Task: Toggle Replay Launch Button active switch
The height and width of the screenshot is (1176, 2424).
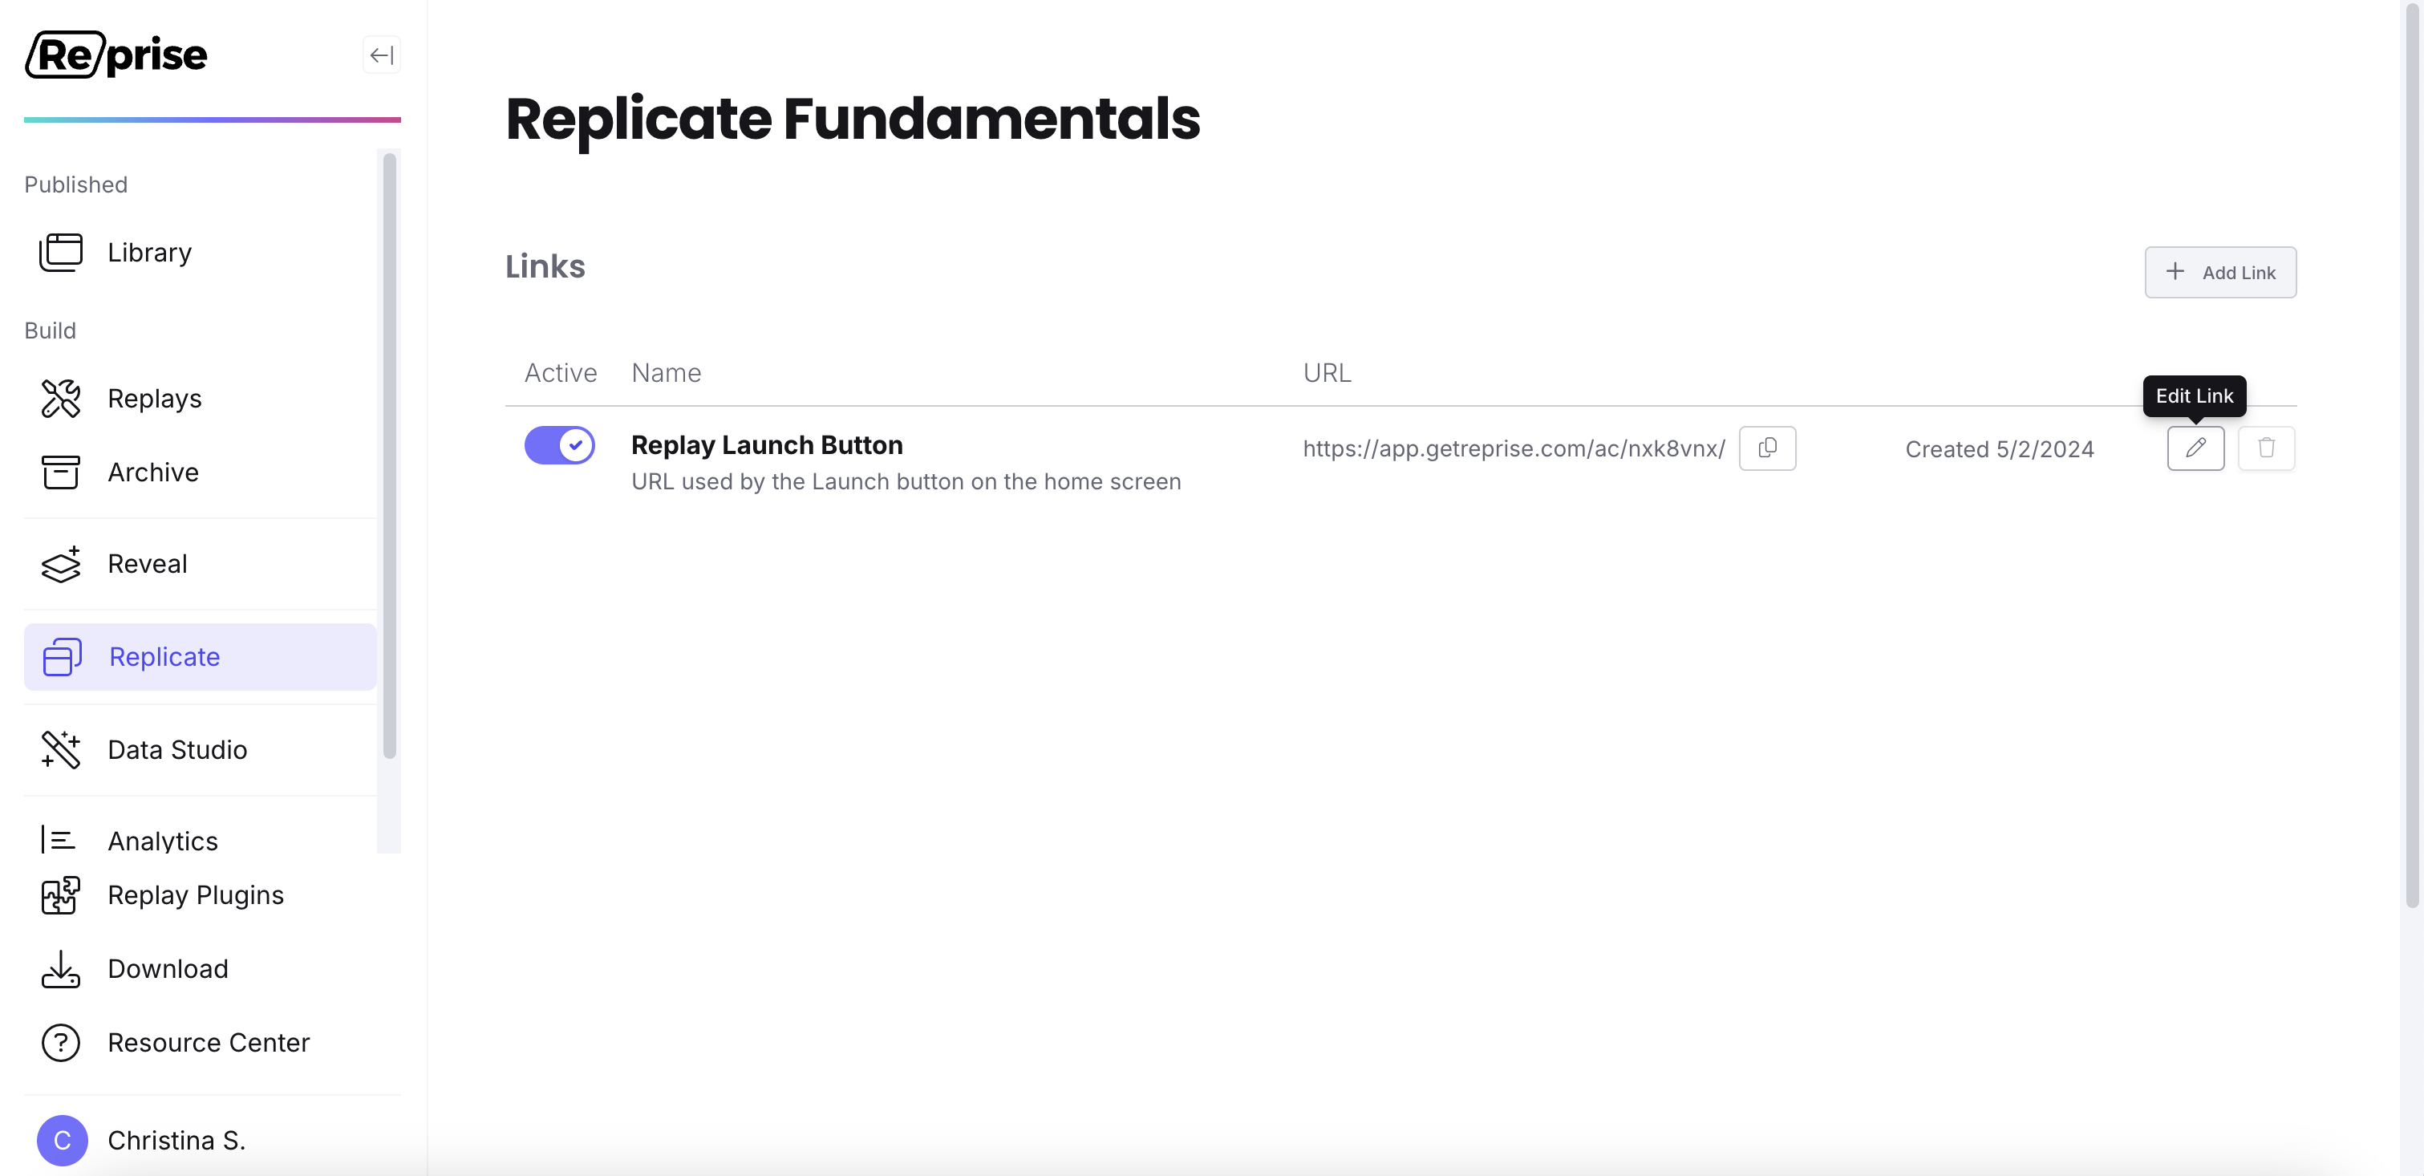Action: 560,445
